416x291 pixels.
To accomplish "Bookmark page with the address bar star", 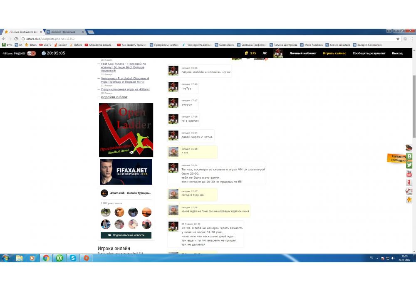I will [398, 39].
